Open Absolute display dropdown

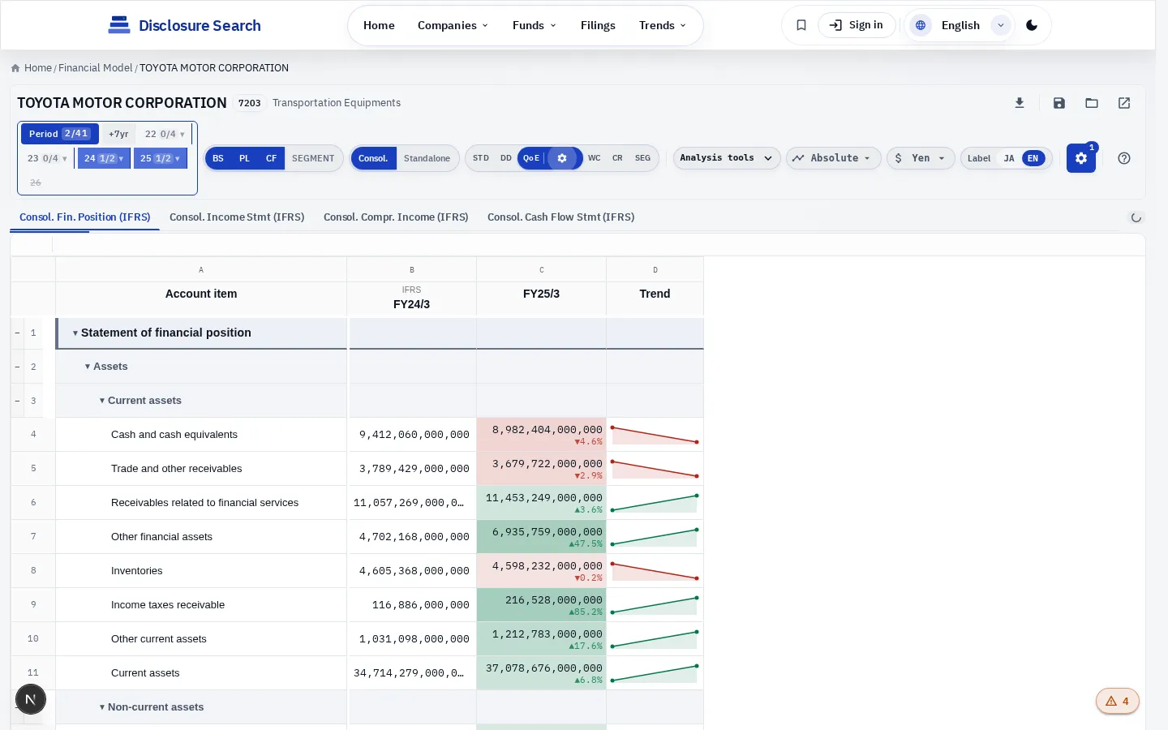click(x=833, y=158)
